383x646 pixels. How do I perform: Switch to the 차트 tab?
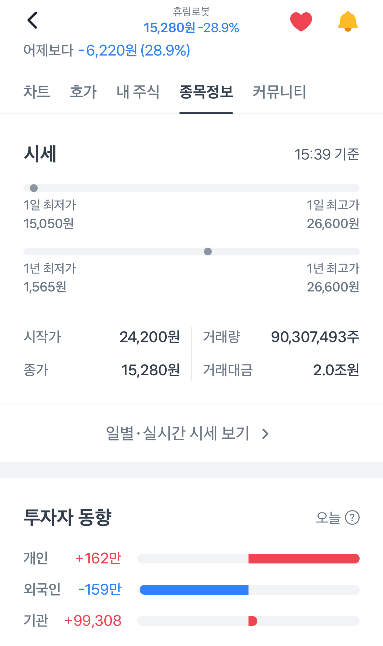click(x=36, y=92)
